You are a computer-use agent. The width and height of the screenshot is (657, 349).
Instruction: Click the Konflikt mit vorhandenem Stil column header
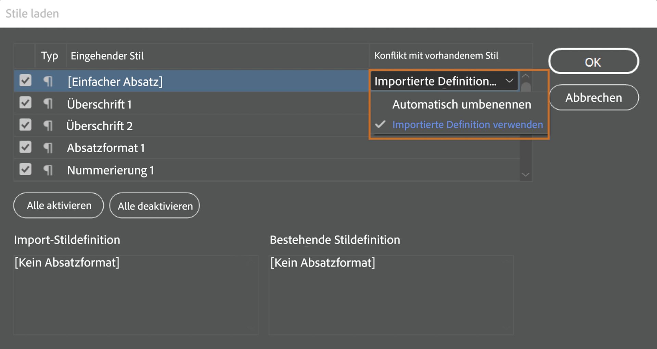[x=437, y=55]
